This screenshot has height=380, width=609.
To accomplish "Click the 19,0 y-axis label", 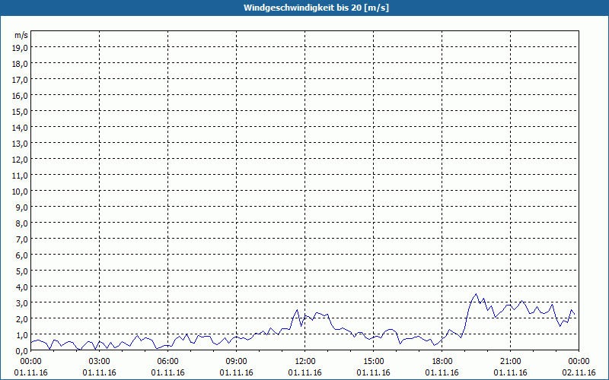I will tap(21, 47).
